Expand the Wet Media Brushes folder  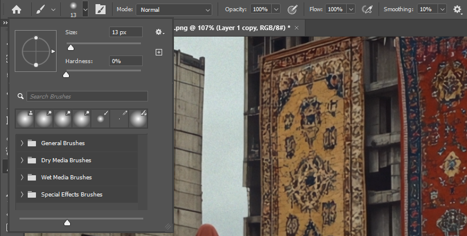(22, 178)
